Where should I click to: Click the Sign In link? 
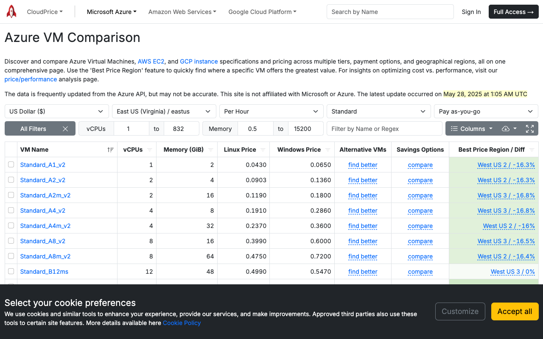point(471,12)
